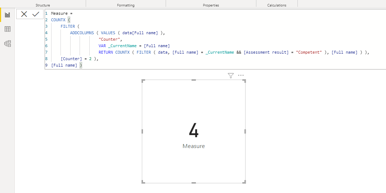Click the RETURN keyword on line 7
Screen dimensions: 386x193
coord(106,52)
